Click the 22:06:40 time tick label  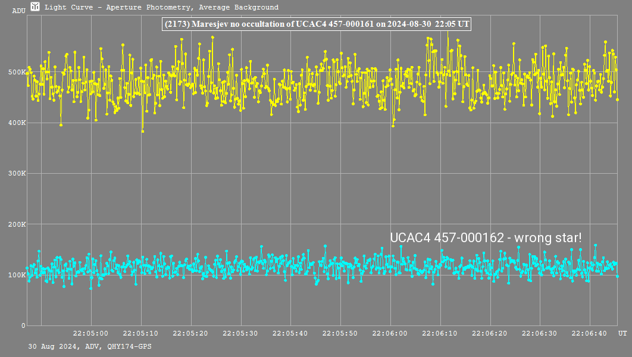coord(590,334)
